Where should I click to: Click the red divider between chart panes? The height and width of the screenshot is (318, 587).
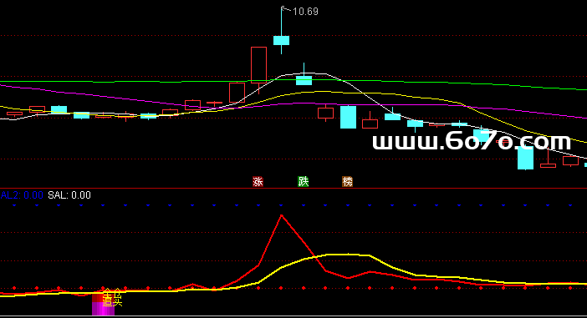point(293,189)
